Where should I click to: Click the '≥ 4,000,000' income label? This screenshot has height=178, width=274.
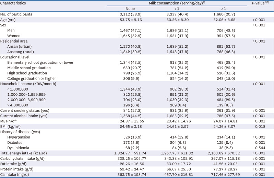[17, 105]
